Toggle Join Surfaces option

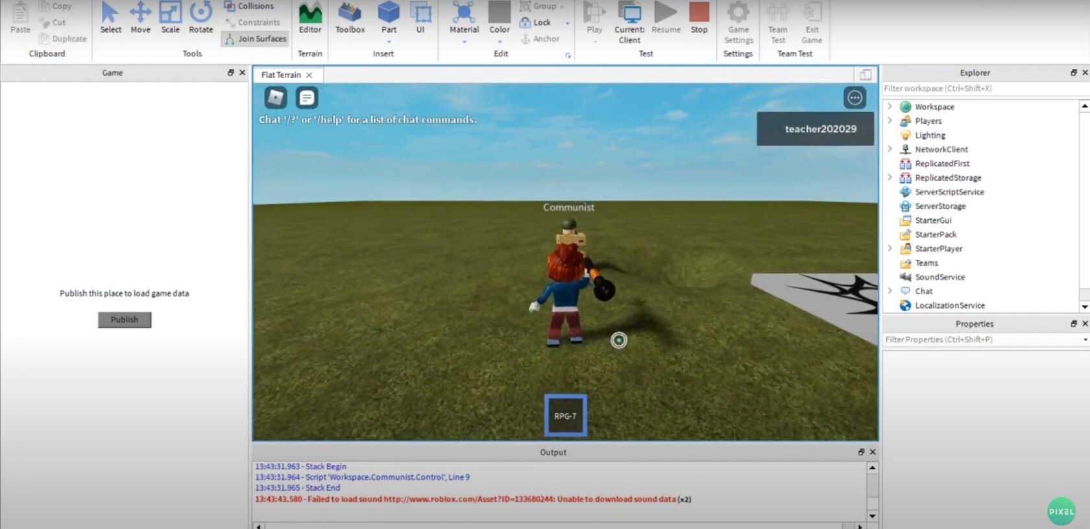point(256,39)
